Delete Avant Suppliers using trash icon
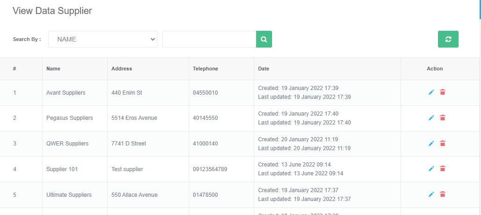Screen dimensions: 481x215 coord(443,92)
